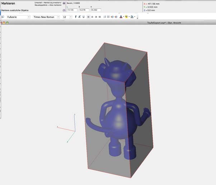Click the text highlight color button

pos(127,17)
